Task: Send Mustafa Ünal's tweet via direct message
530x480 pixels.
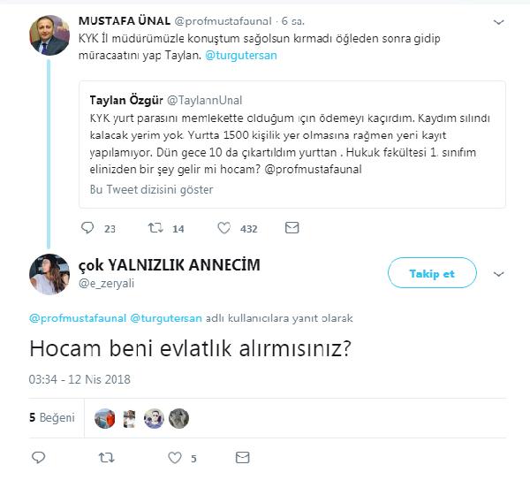Action: pos(291,228)
